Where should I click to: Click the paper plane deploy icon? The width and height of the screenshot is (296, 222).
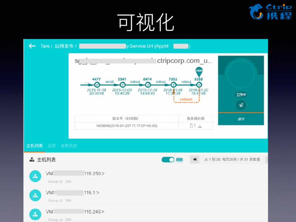241,105
